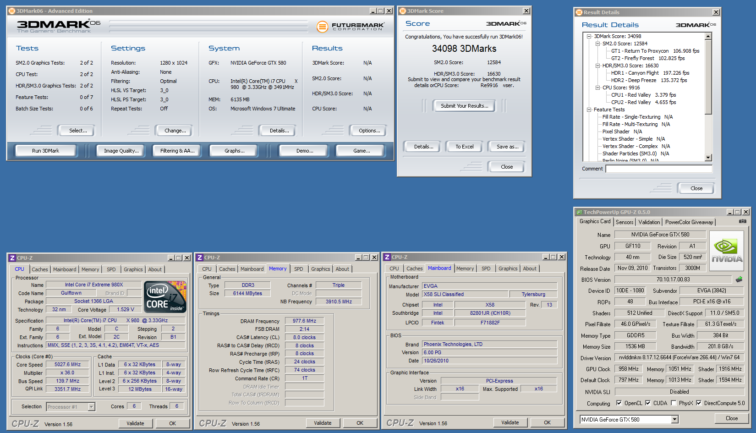Click Validate in the CPU-Z Memory window

[x=323, y=423]
